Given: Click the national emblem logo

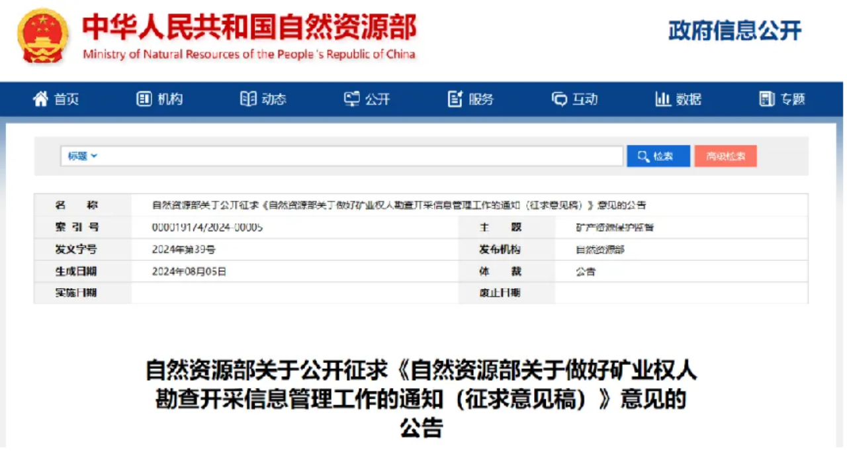Looking at the screenshot, I should coord(44,36).
